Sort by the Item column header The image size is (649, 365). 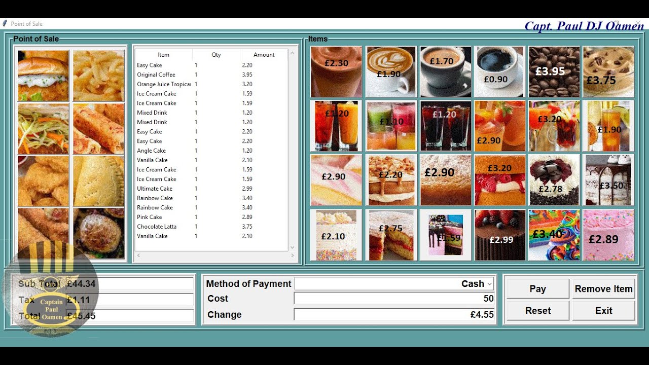pyautogui.click(x=163, y=55)
